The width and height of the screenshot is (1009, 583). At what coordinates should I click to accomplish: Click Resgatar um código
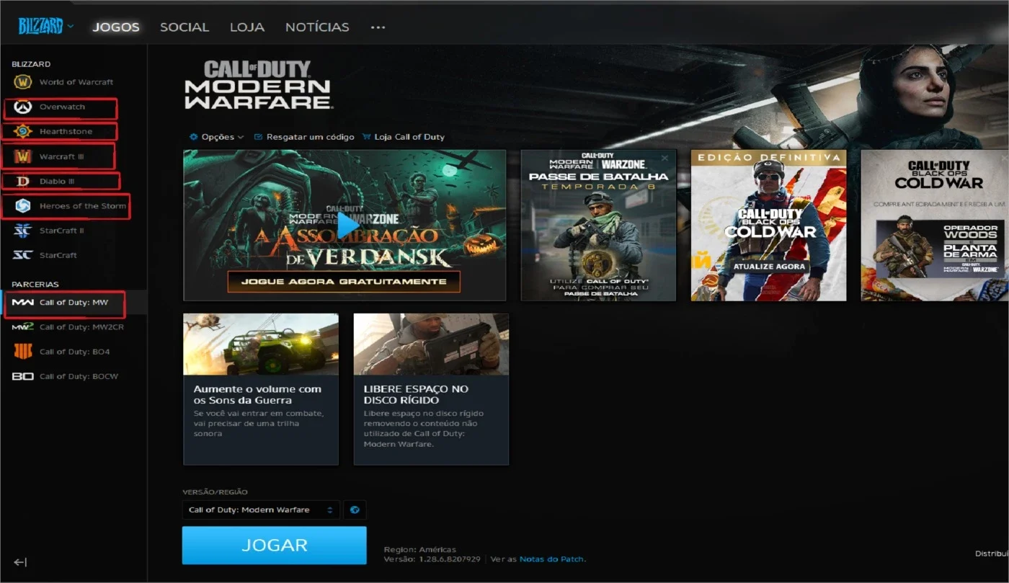click(x=304, y=137)
